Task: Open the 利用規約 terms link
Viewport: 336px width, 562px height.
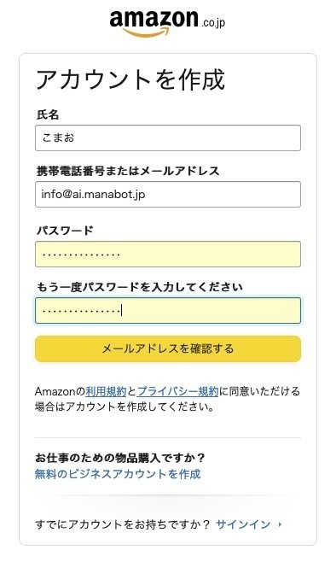Action: pyautogui.click(x=106, y=391)
